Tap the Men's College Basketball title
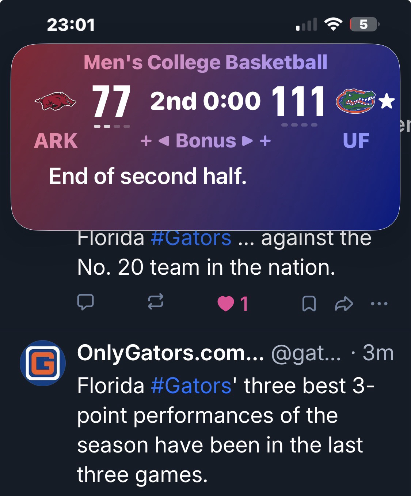411x496 pixels. click(x=205, y=62)
